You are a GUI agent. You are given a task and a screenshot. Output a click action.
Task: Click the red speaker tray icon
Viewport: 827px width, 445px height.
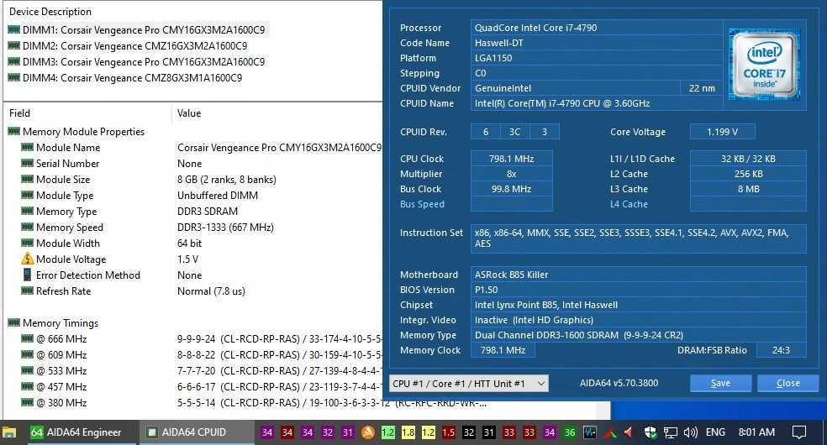click(x=628, y=432)
